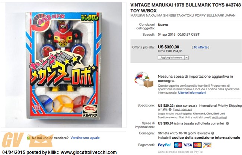Click 'Vedi i dettagli' under shipping cost
The width and height of the screenshot is (242, 155).
tap(183, 110)
